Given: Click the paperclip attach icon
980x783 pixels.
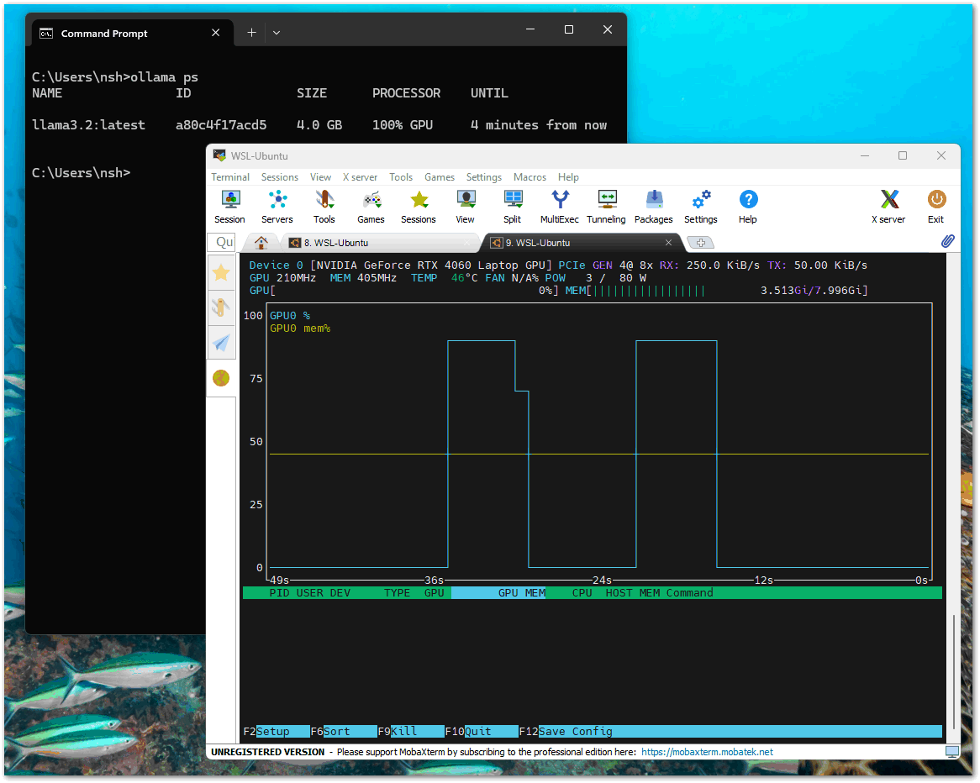Looking at the screenshot, I should (947, 242).
